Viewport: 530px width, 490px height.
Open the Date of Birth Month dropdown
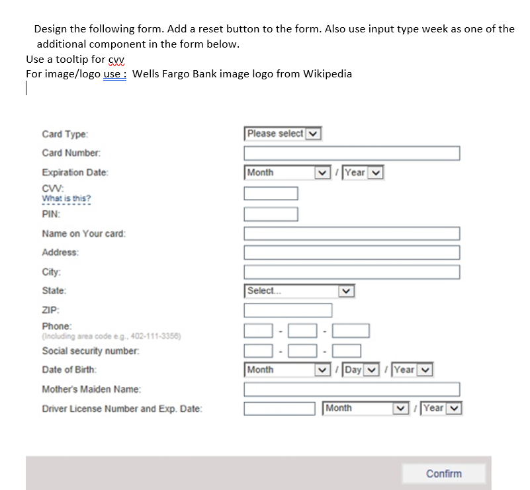point(287,369)
